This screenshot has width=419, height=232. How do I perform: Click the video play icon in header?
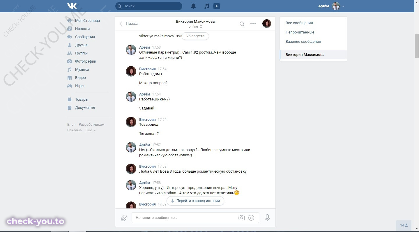pos(216,6)
